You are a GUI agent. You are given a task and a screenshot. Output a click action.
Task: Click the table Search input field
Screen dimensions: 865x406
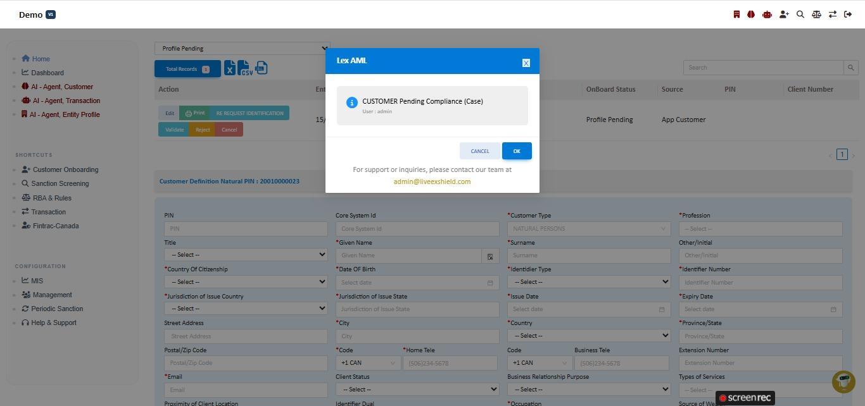(764, 68)
